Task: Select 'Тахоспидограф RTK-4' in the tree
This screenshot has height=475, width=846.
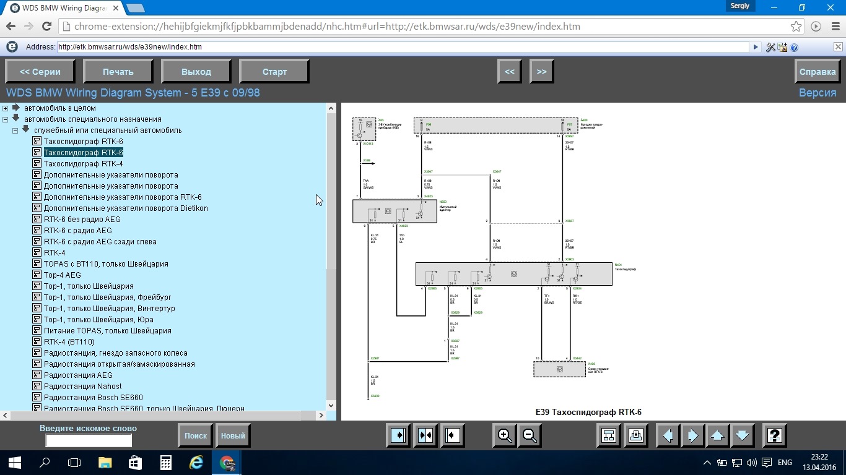Action: click(83, 164)
